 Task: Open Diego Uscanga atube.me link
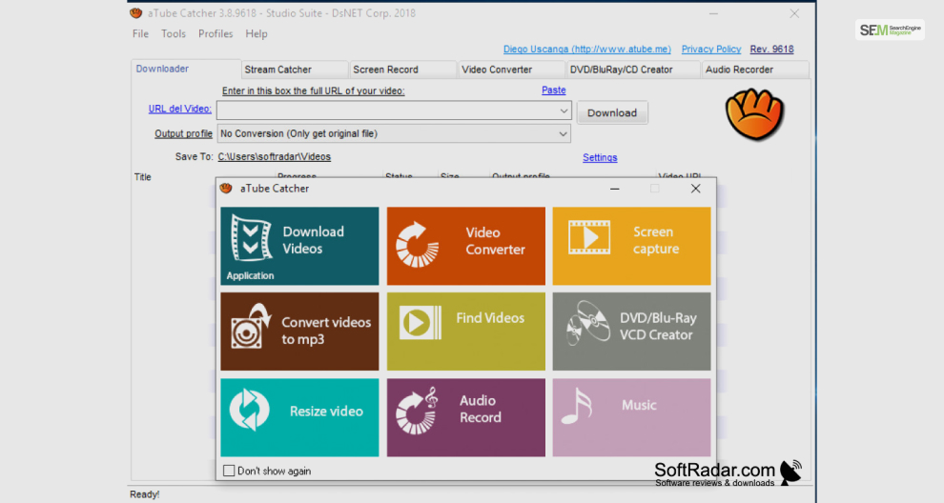[587, 50]
